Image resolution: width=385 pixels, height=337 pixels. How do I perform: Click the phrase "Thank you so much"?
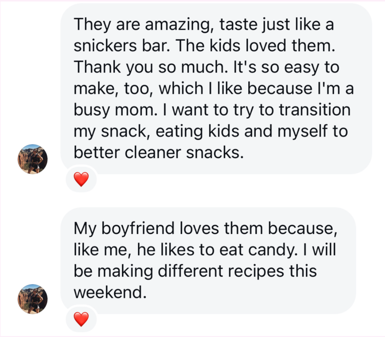pos(151,67)
